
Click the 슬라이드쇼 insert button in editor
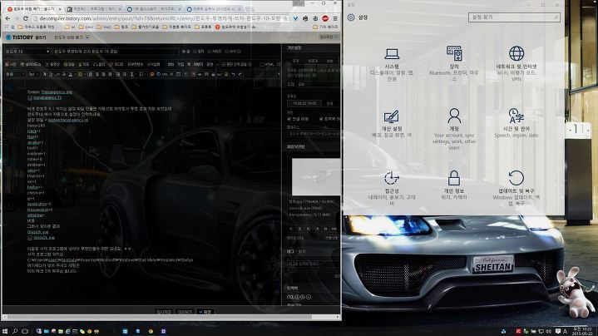point(31,64)
